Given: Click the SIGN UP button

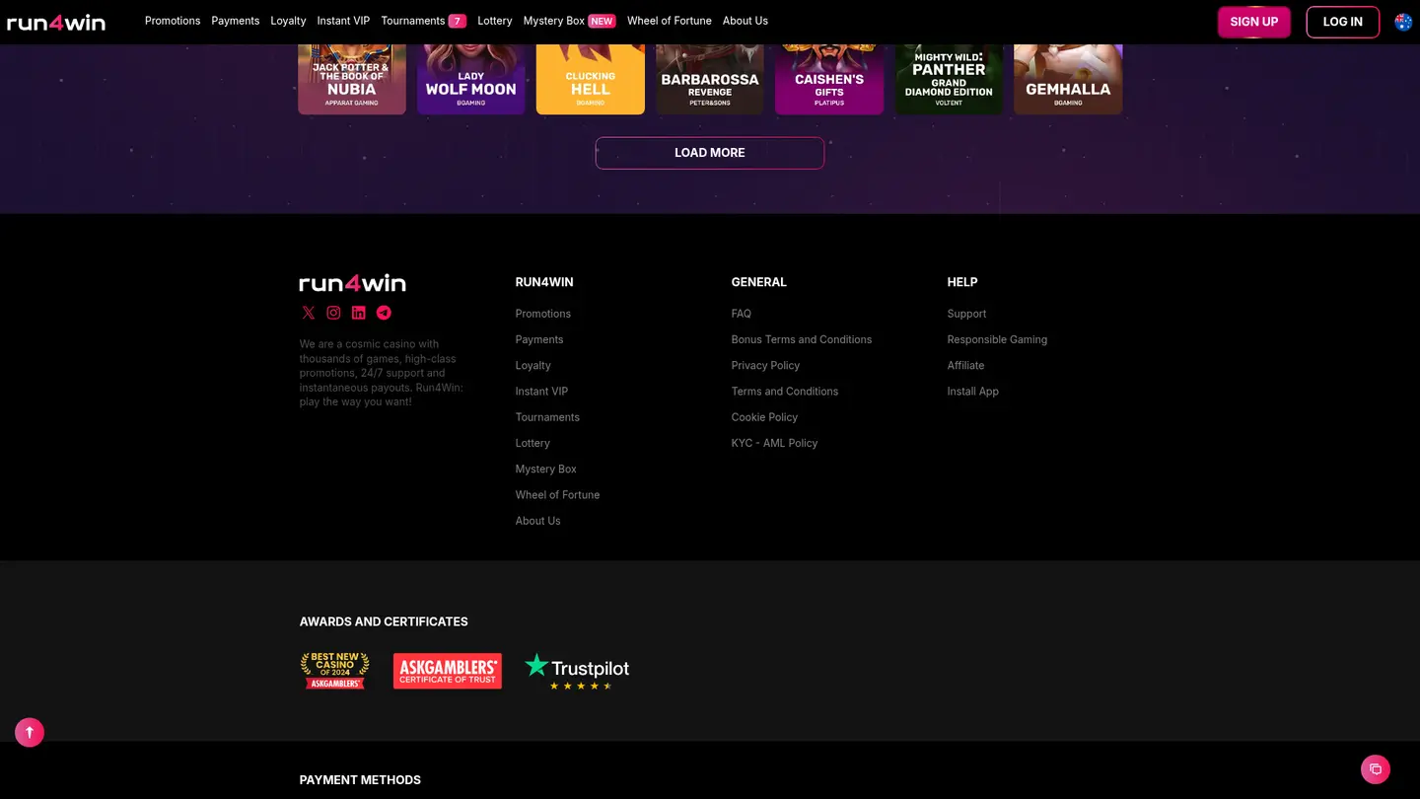Looking at the screenshot, I should (1254, 22).
